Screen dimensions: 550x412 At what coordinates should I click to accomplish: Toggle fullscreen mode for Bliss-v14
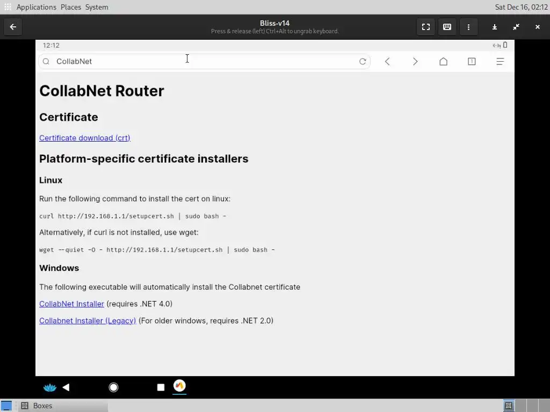click(x=426, y=27)
